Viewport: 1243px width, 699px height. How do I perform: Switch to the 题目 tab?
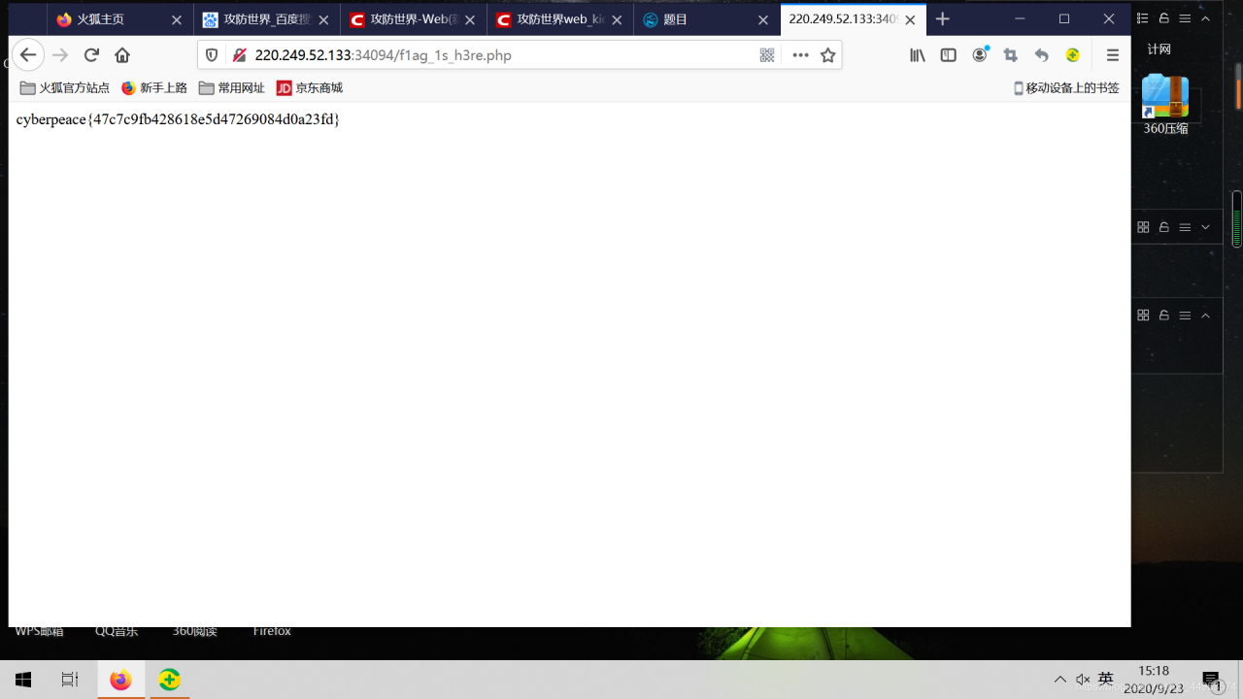click(x=705, y=19)
